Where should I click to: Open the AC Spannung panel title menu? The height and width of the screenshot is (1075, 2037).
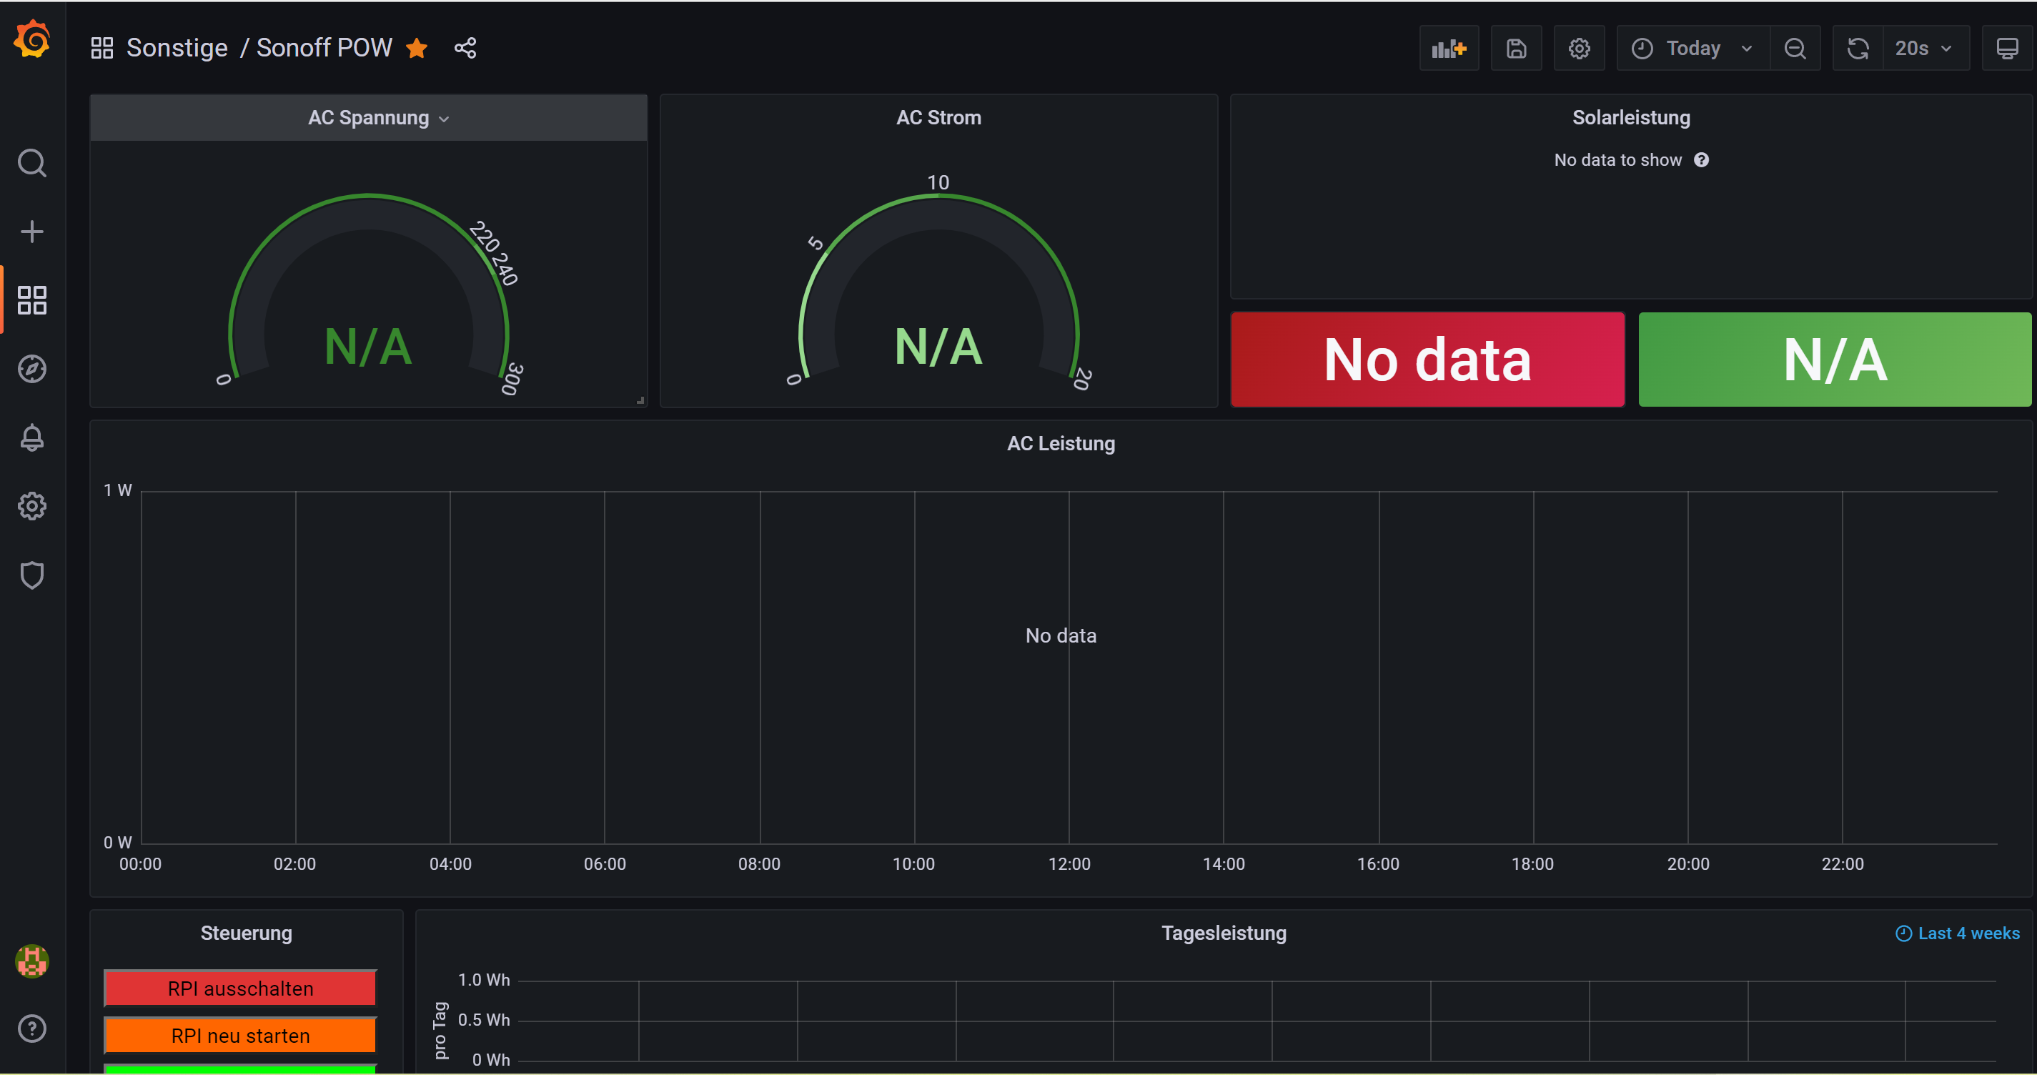point(370,118)
